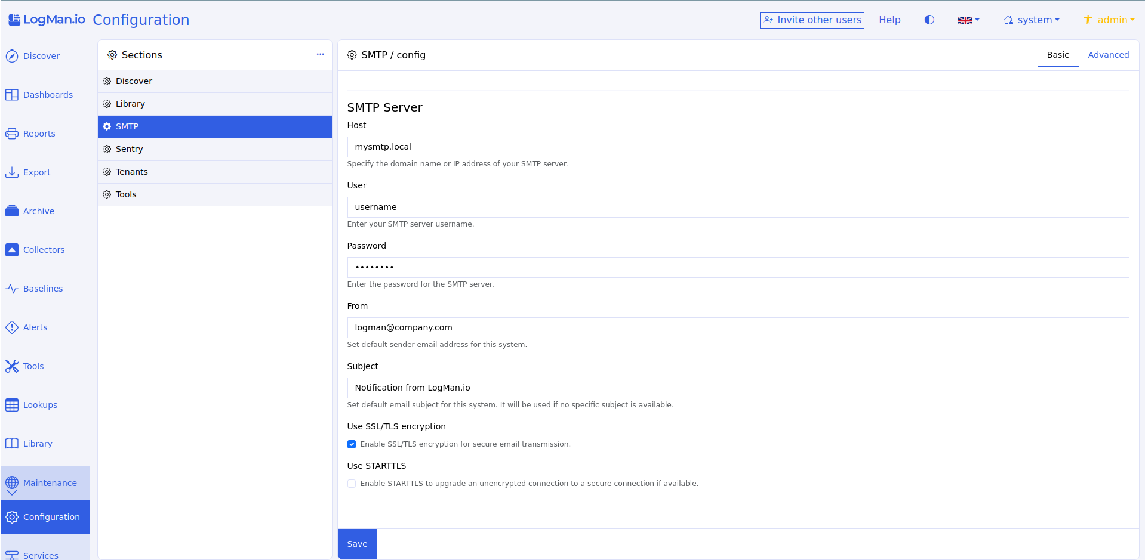The image size is (1145, 560).
Task: Expand the system tenant dropdown
Action: pyautogui.click(x=1032, y=20)
